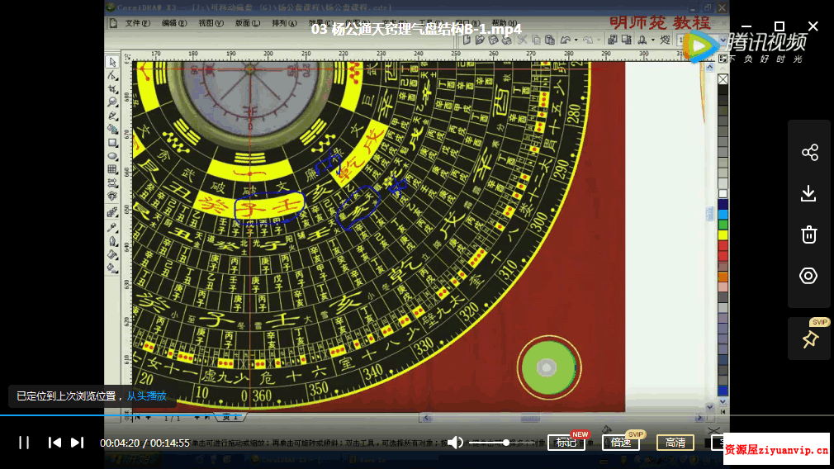Click the Copy toolbar icon
Screen dimensions: 834x469
(x=536, y=40)
